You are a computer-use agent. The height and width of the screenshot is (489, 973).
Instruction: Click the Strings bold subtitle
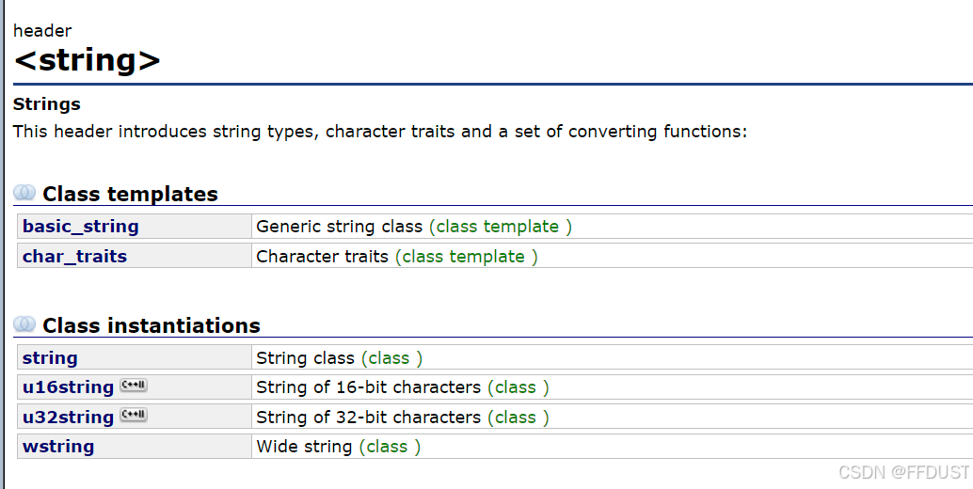(47, 104)
